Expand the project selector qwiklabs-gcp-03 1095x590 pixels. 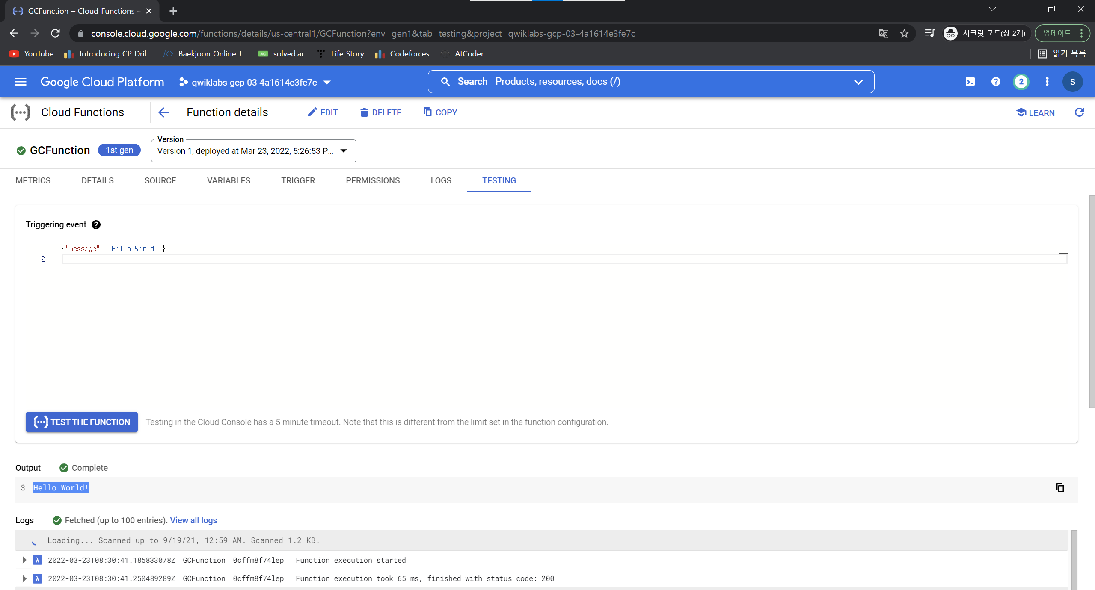click(255, 82)
